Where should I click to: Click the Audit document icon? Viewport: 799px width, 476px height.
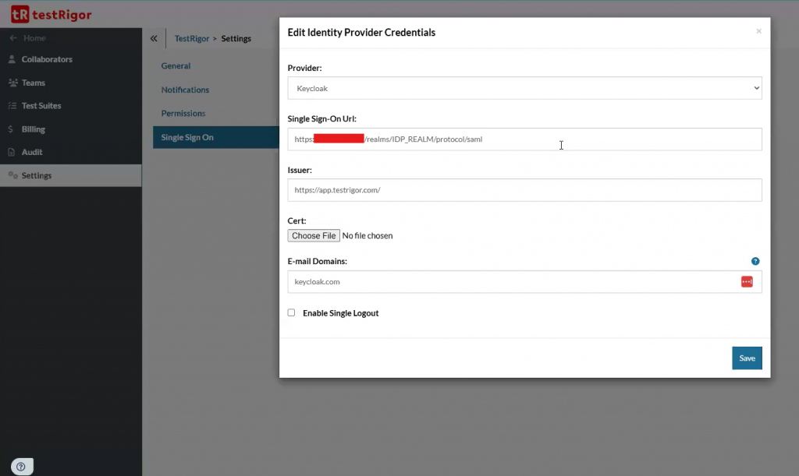click(x=12, y=152)
